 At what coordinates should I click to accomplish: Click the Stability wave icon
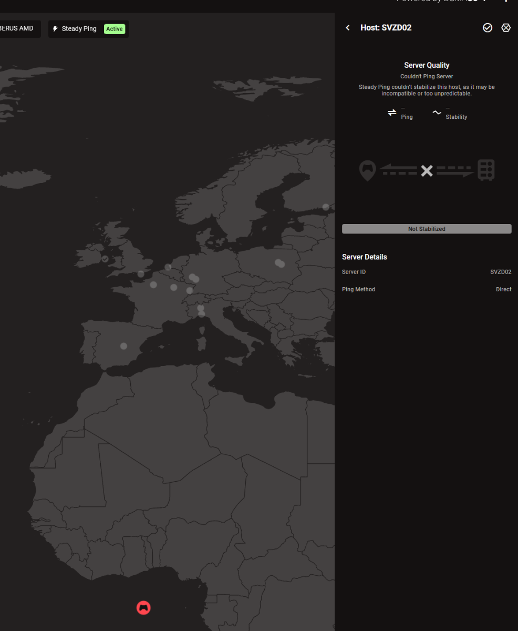(x=437, y=113)
